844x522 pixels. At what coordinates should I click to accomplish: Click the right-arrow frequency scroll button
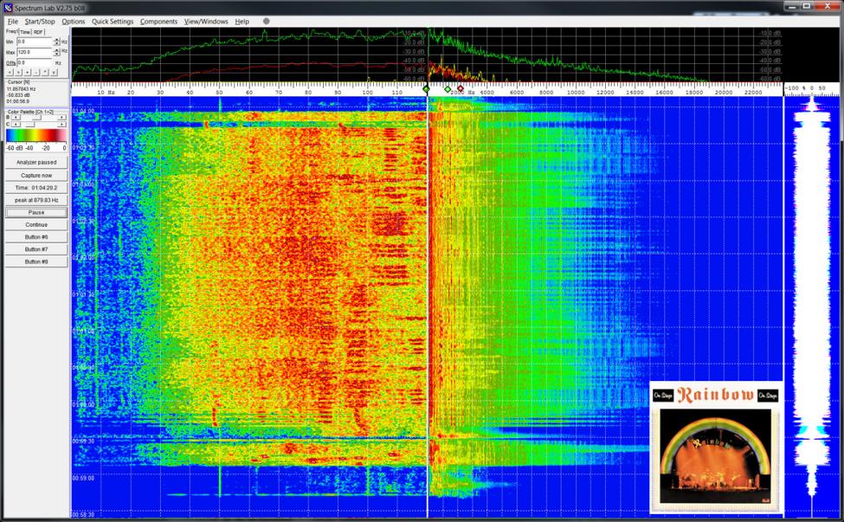[x=19, y=72]
